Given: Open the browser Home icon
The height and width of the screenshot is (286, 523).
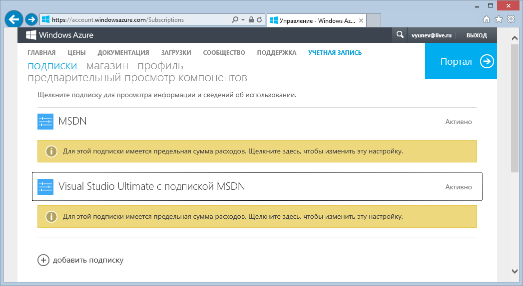Looking at the screenshot, I should 487,19.
